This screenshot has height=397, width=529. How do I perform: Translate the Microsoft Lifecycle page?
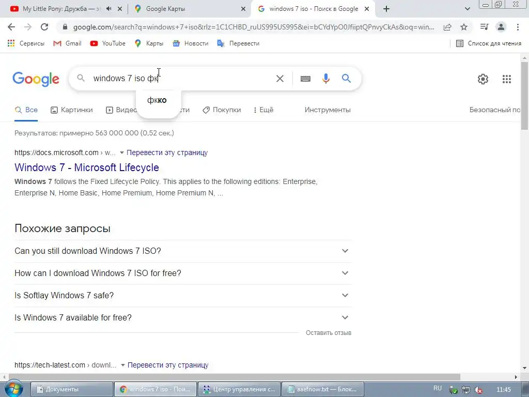[x=167, y=152]
